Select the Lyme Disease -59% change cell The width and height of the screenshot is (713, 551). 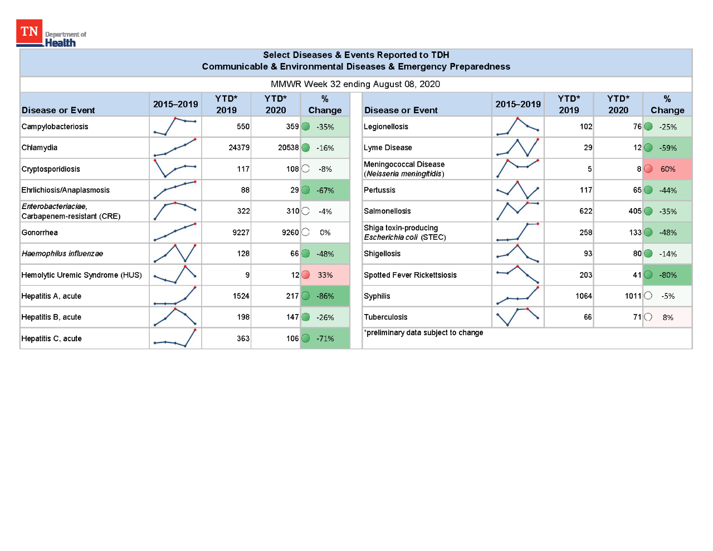[x=668, y=148]
